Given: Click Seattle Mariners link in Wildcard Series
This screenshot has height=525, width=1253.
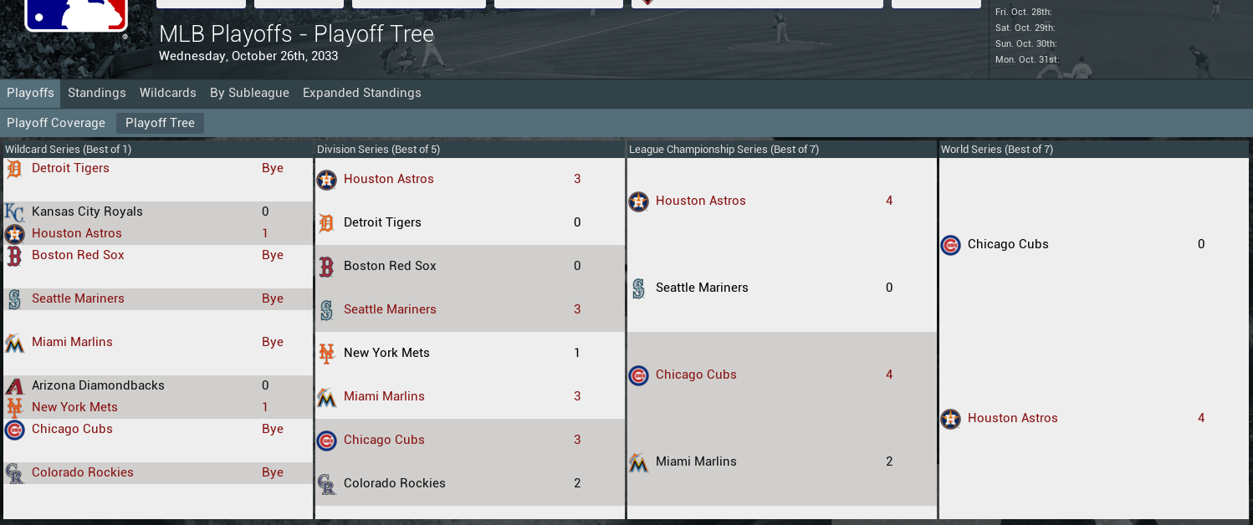Looking at the screenshot, I should tap(78, 298).
